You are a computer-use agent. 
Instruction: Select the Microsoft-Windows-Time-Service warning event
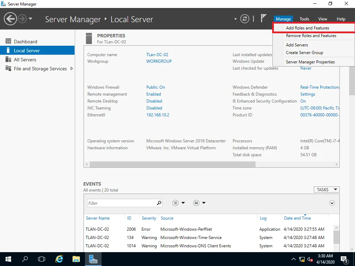[208, 238]
